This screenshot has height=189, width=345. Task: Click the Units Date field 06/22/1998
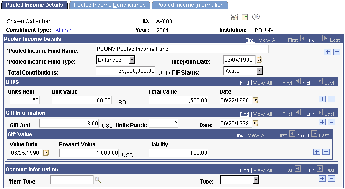tap(236, 100)
